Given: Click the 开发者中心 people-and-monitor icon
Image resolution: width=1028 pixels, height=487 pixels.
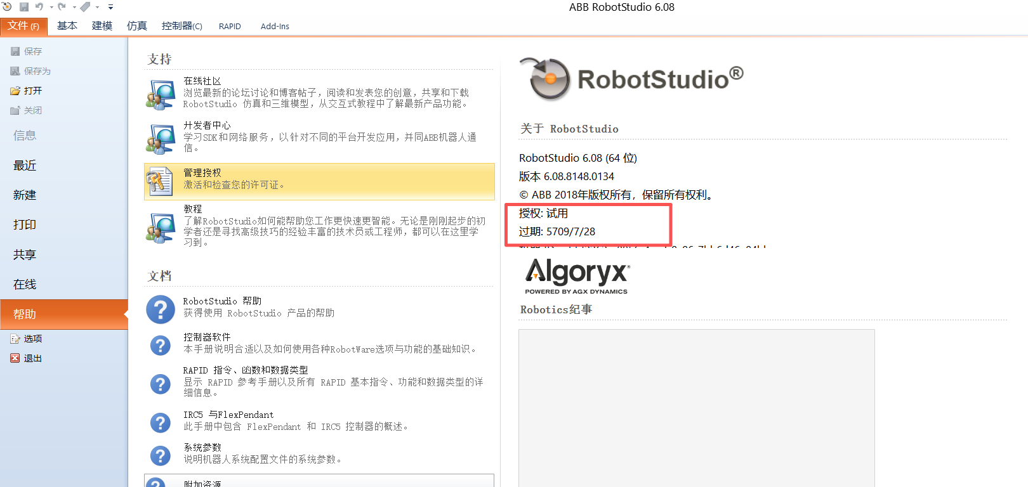Looking at the screenshot, I should click(161, 139).
